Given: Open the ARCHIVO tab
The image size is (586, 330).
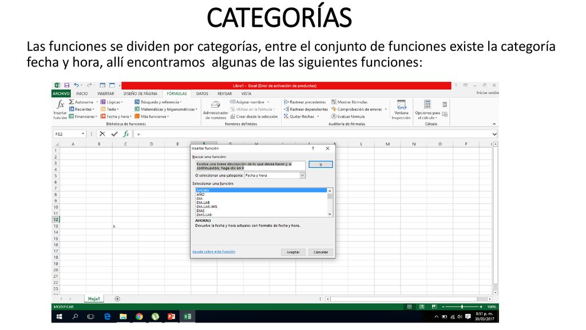Looking at the screenshot, I should 61,93.
